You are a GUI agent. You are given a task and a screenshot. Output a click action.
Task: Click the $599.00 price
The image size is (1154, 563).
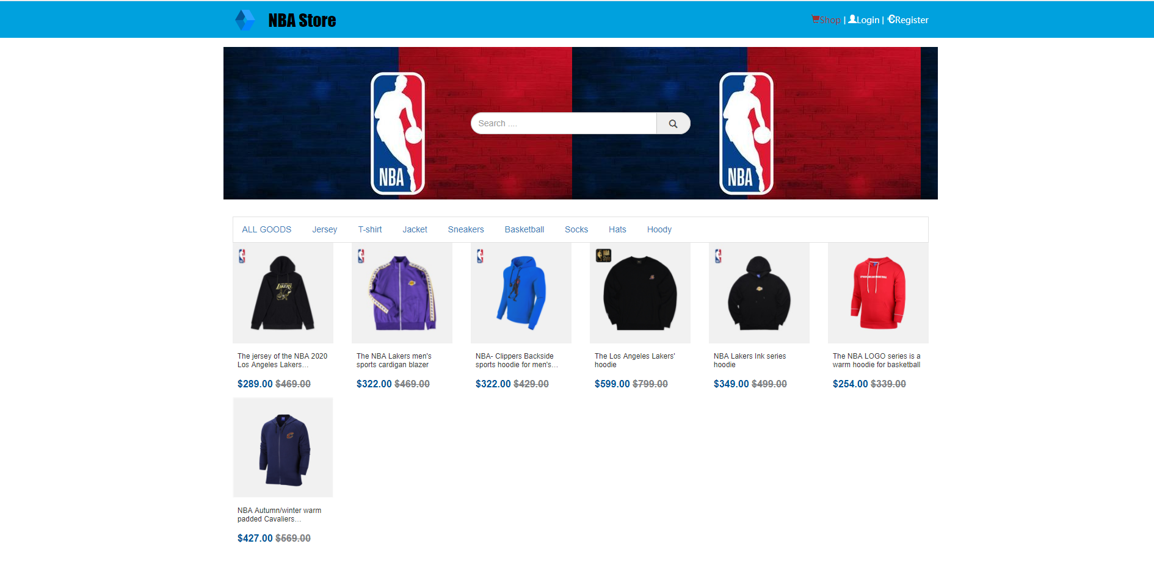pyautogui.click(x=612, y=384)
